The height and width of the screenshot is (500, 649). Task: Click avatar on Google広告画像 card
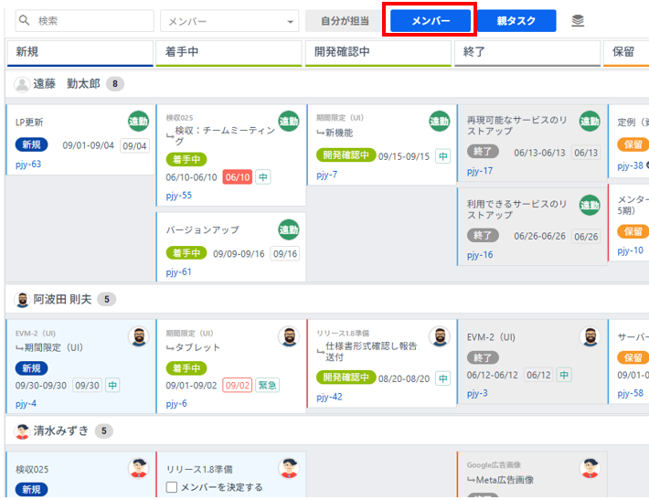pos(590,469)
